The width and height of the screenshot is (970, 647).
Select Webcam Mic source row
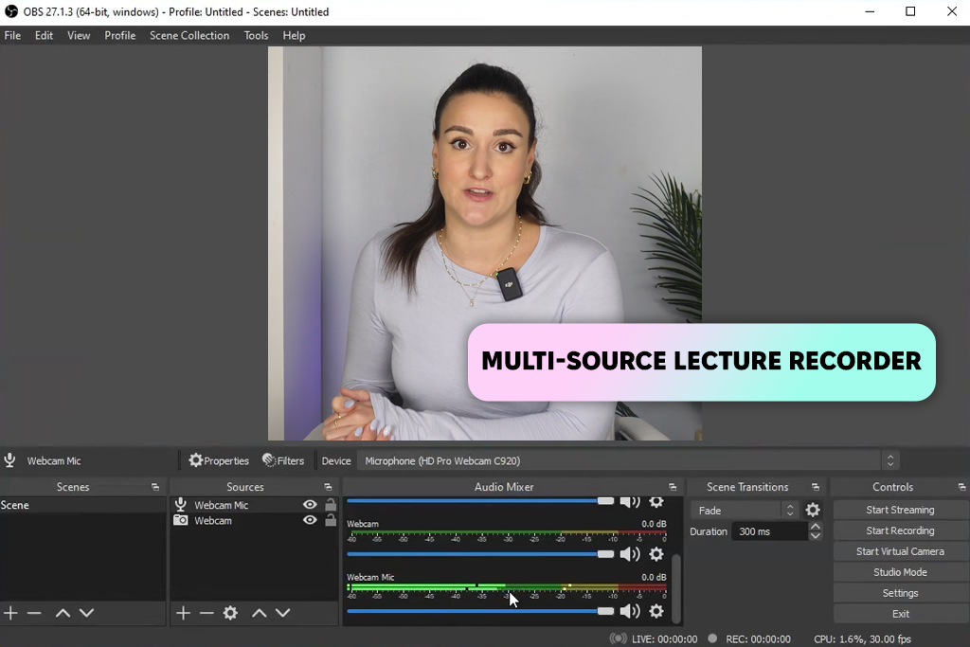(x=254, y=505)
